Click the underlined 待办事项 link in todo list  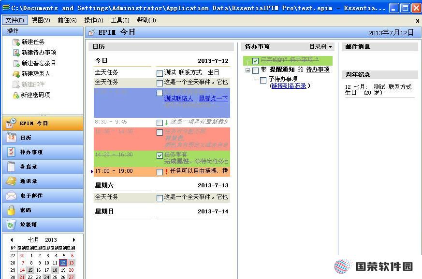pyautogui.click(x=318, y=70)
